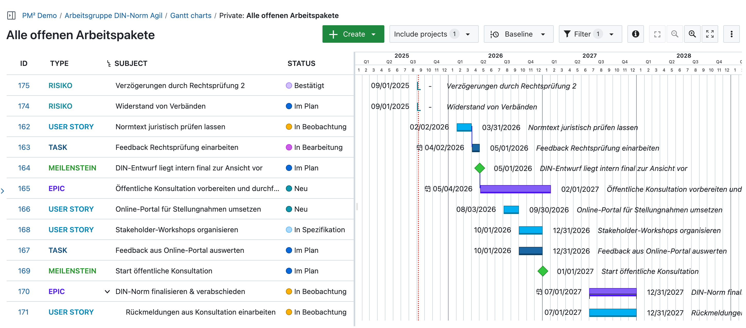
Task: Click the info circle icon
Action: [x=635, y=34]
